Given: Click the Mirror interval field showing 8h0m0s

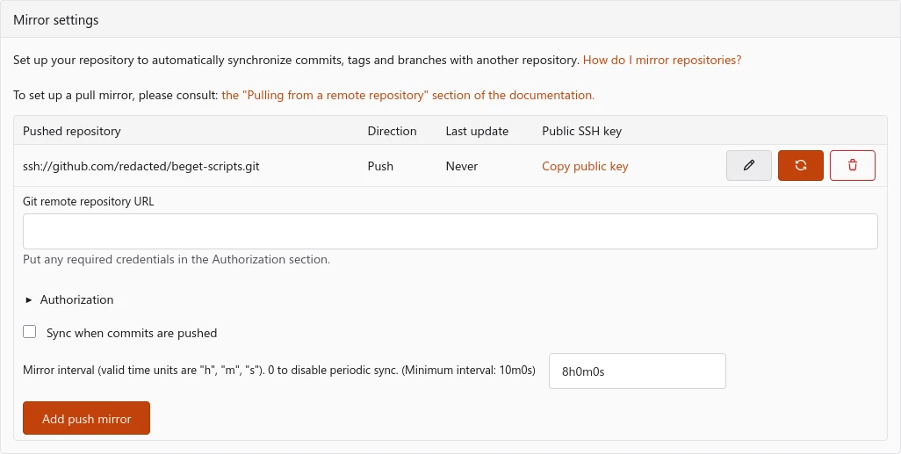Looking at the screenshot, I should point(637,371).
